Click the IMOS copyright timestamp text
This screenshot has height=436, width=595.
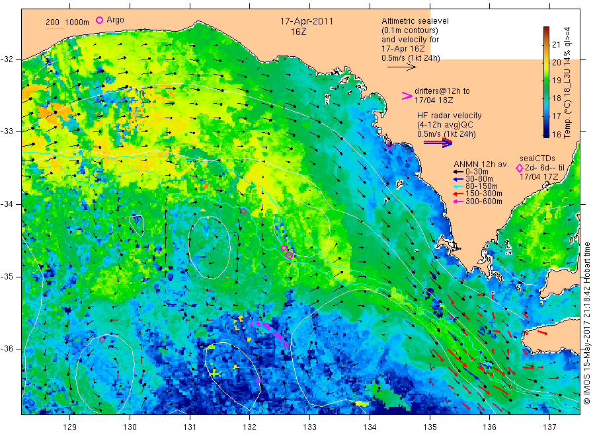(588, 324)
